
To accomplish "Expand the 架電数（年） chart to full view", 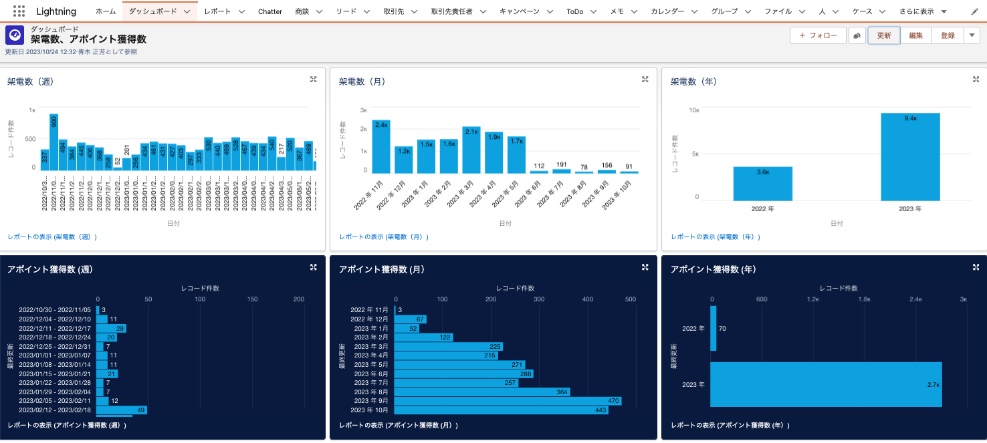I will [x=976, y=79].
